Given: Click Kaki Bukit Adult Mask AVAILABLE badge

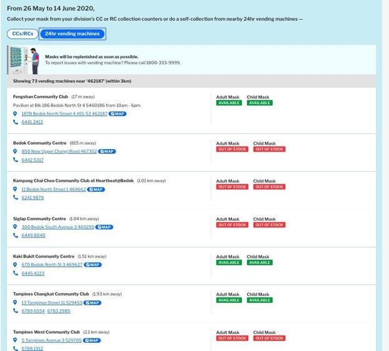Looking at the screenshot, I should (x=229, y=262).
